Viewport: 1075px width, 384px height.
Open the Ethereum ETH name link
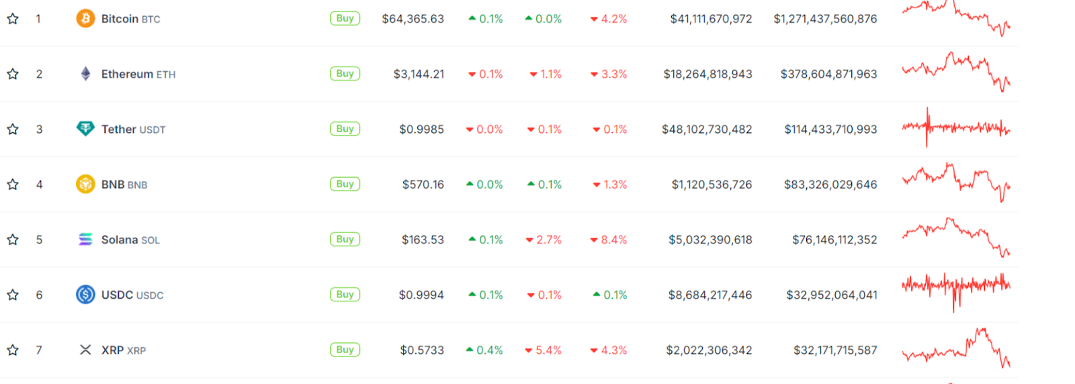[x=138, y=74]
